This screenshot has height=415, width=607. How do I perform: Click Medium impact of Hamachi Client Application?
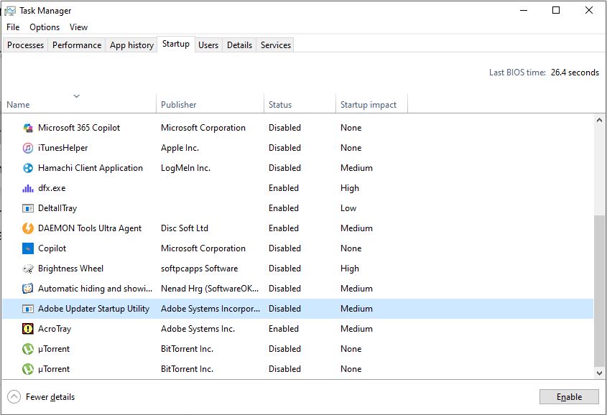coord(356,168)
